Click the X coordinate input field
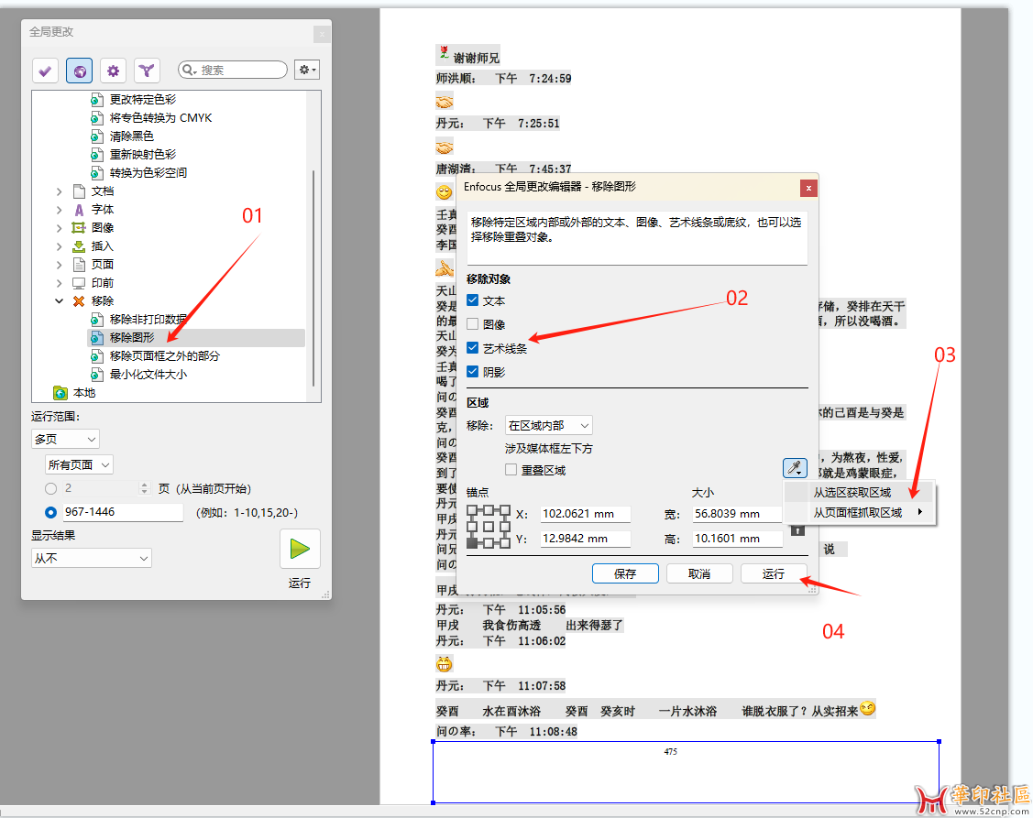Screen dimensions: 1033x818 [x=585, y=514]
